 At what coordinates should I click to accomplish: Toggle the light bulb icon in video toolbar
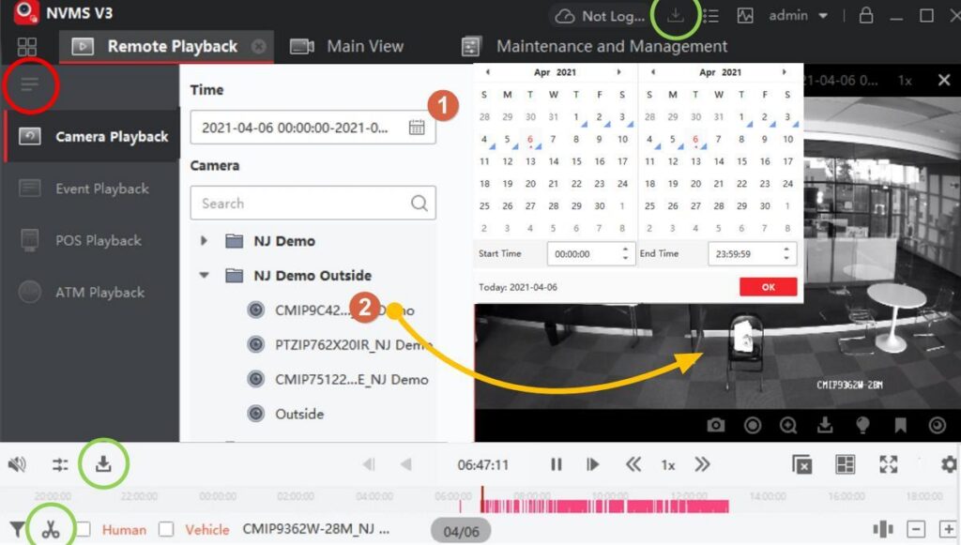point(862,425)
